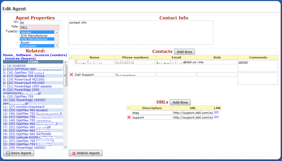Click items list scroll up arrow
282x161 pixels.
66,62
